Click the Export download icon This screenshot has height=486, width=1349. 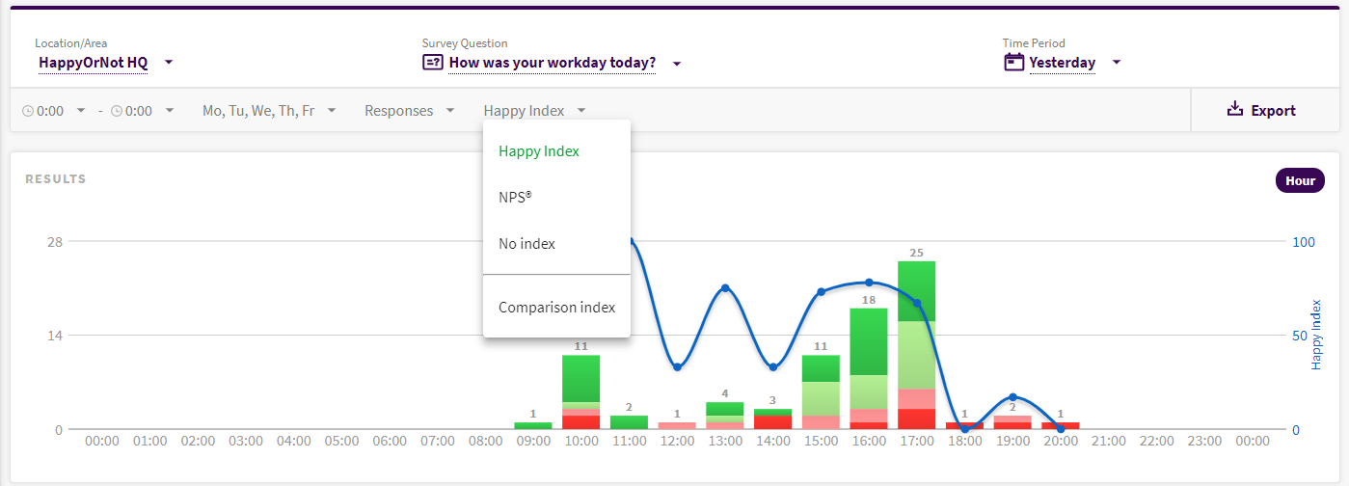point(1235,110)
